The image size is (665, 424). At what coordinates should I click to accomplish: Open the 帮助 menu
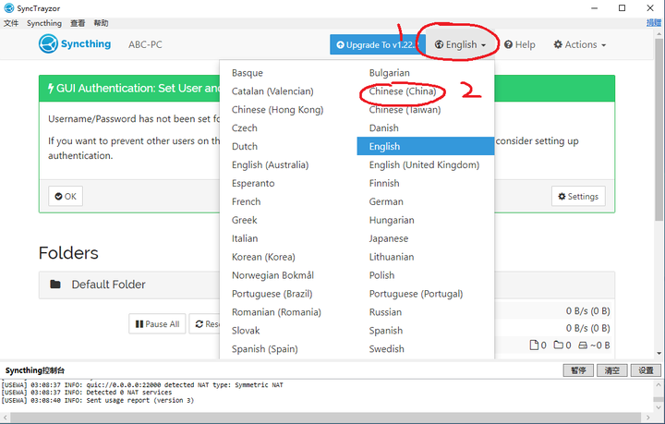click(101, 23)
